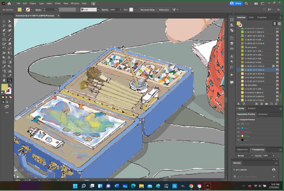This screenshot has height=191, width=284.
Task: Open the Normal blending mode dropdown
Action: 245,156
